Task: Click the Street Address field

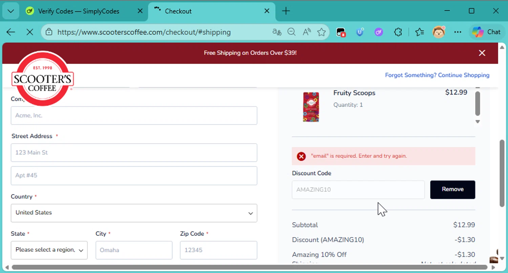Action: [x=134, y=152]
